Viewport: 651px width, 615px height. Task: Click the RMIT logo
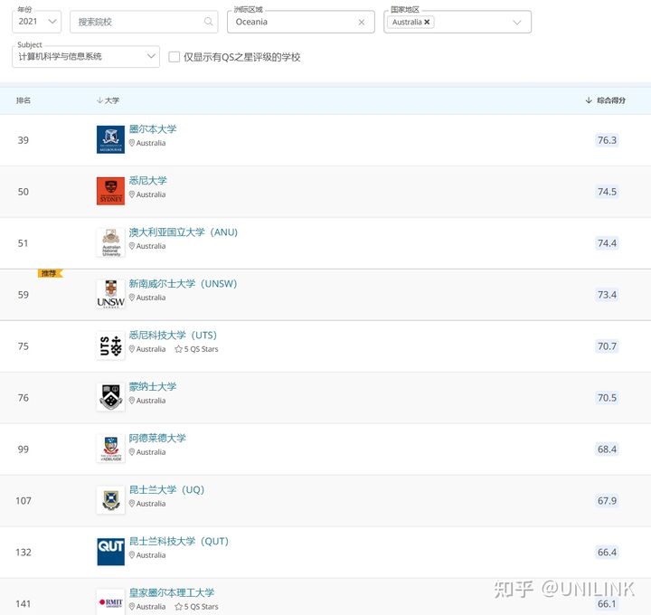tap(110, 602)
